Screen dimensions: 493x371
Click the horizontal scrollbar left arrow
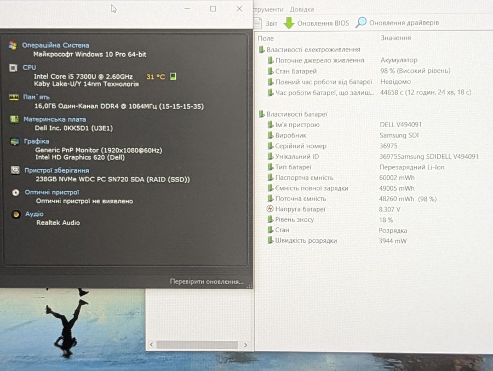152,345
